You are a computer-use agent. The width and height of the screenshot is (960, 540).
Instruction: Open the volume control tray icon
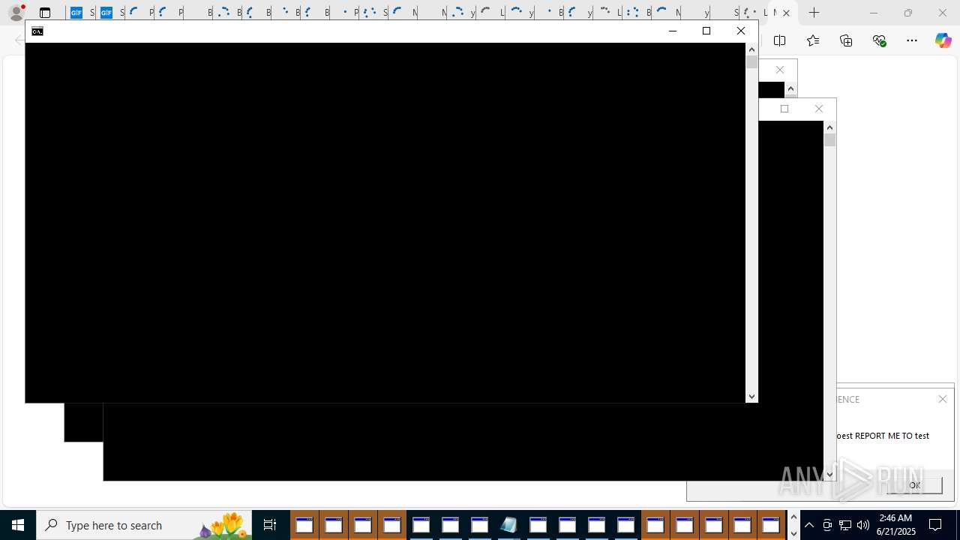click(x=863, y=525)
